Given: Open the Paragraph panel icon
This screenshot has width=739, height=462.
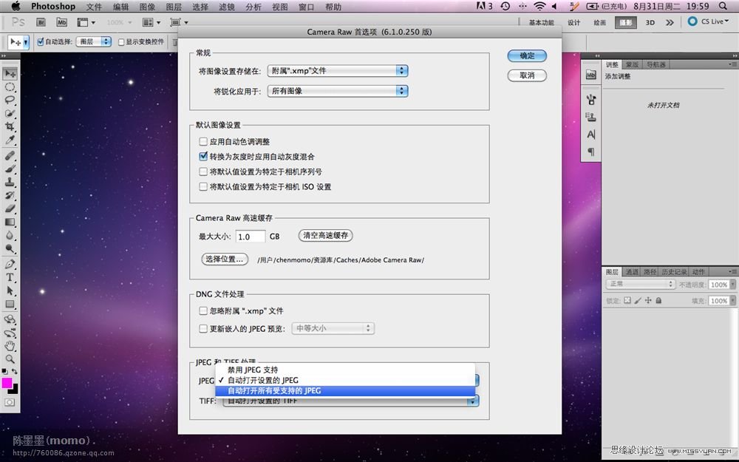Looking at the screenshot, I should (591, 152).
